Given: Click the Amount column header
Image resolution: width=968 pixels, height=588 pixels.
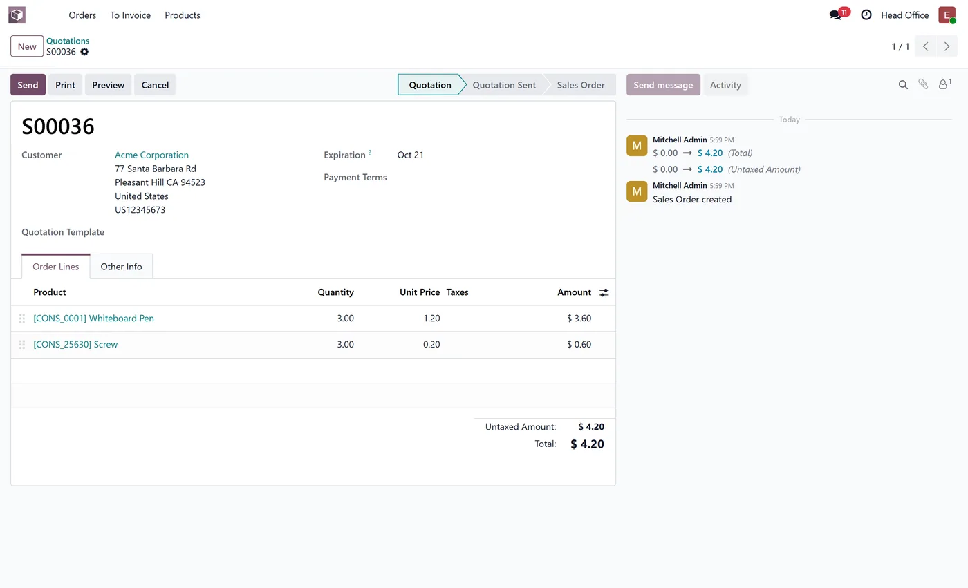Looking at the screenshot, I should [x=574, y=292].
